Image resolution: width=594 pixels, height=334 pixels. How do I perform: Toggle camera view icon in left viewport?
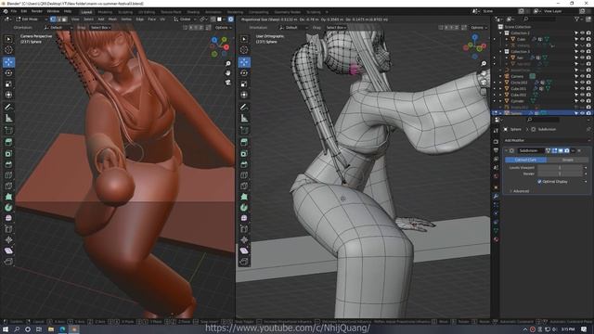(x=228, y=83)
